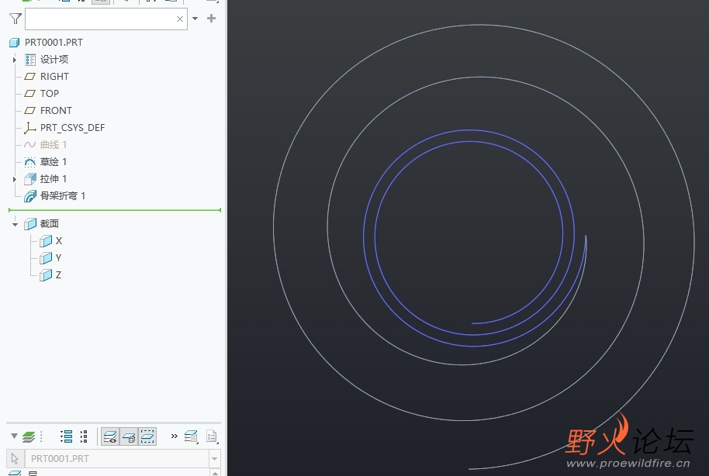Toggle layer visibility eye button

[110, 436]
